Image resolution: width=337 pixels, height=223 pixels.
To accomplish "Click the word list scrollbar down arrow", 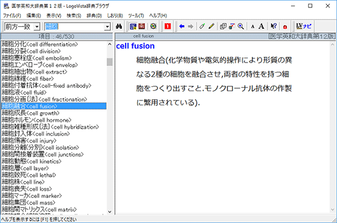I will (110, 211).
